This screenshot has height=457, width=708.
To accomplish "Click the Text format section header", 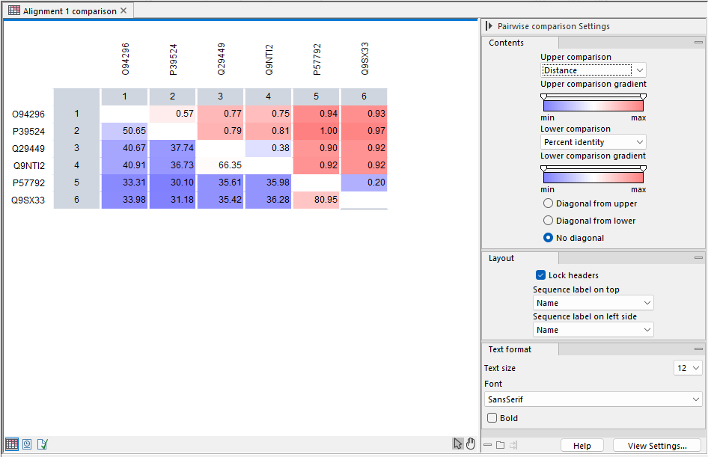I will coord(511,349).
